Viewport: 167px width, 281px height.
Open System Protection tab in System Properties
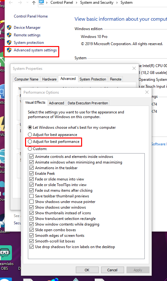click(x=93, y=79)
